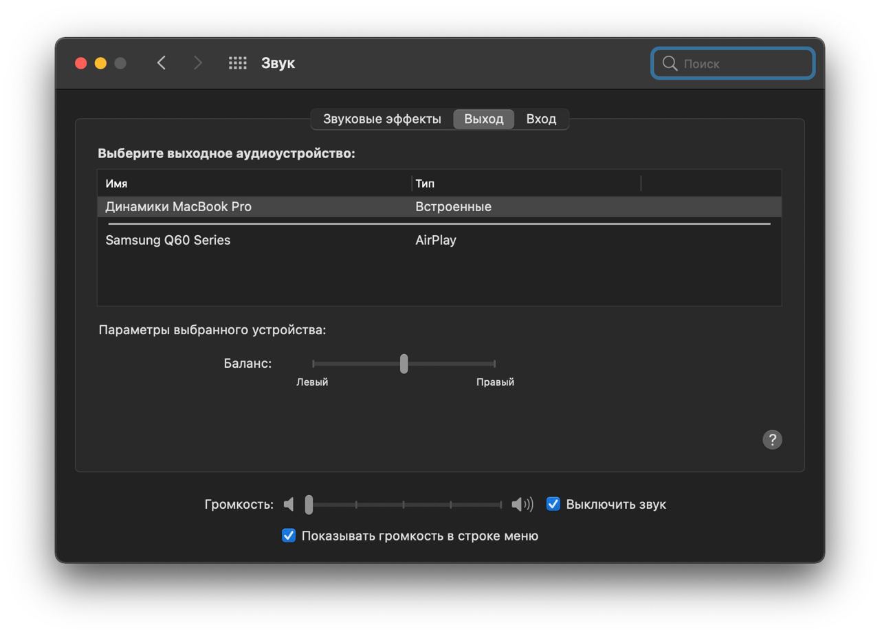Toggle the Выключить звук checkbox
The image size is (880, 636).
tap(553, 504)
